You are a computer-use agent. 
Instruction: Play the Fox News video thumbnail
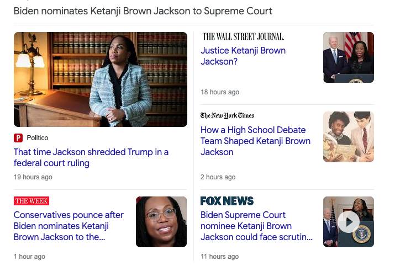(349, 222)
